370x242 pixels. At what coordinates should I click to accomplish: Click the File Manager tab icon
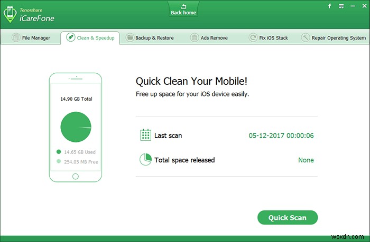pyautogui.click(x=16, y=37)
